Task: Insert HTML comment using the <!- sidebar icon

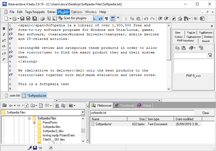Action: coord(4,46)
